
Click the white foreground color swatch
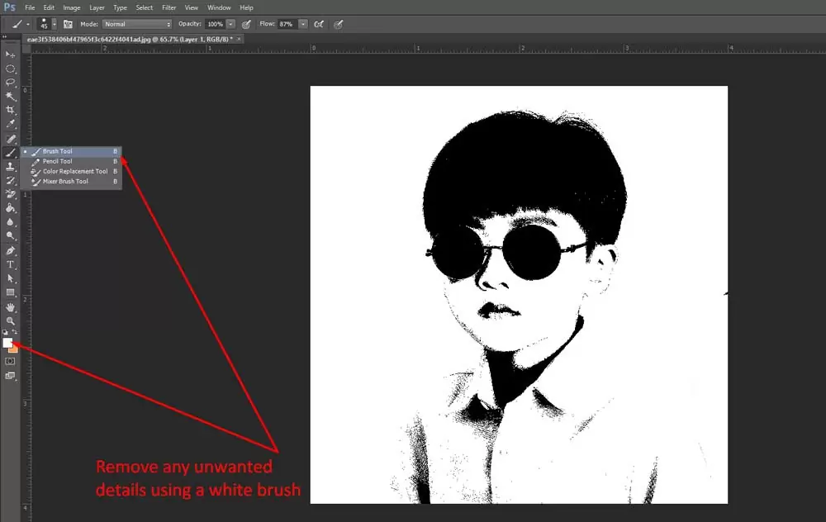pos(7,342)
